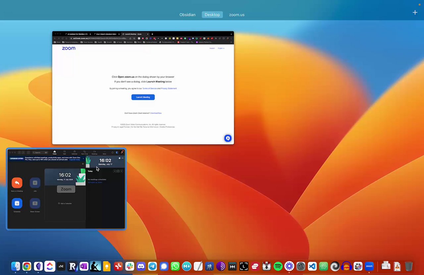
Task: Launch Visual Studio Code from the Dock
Action: 312,266
